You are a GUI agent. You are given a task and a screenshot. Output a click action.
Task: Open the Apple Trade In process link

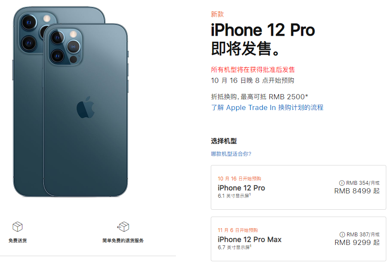[267, 107]
